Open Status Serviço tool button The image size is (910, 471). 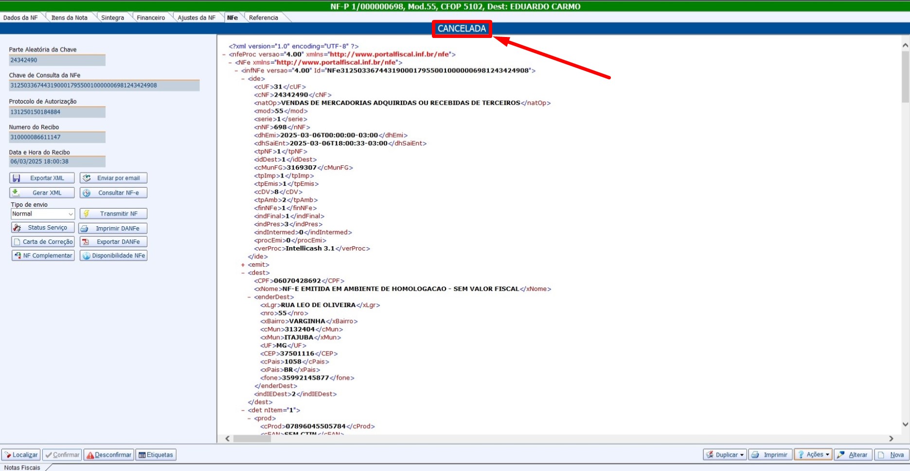coord(43,228)
